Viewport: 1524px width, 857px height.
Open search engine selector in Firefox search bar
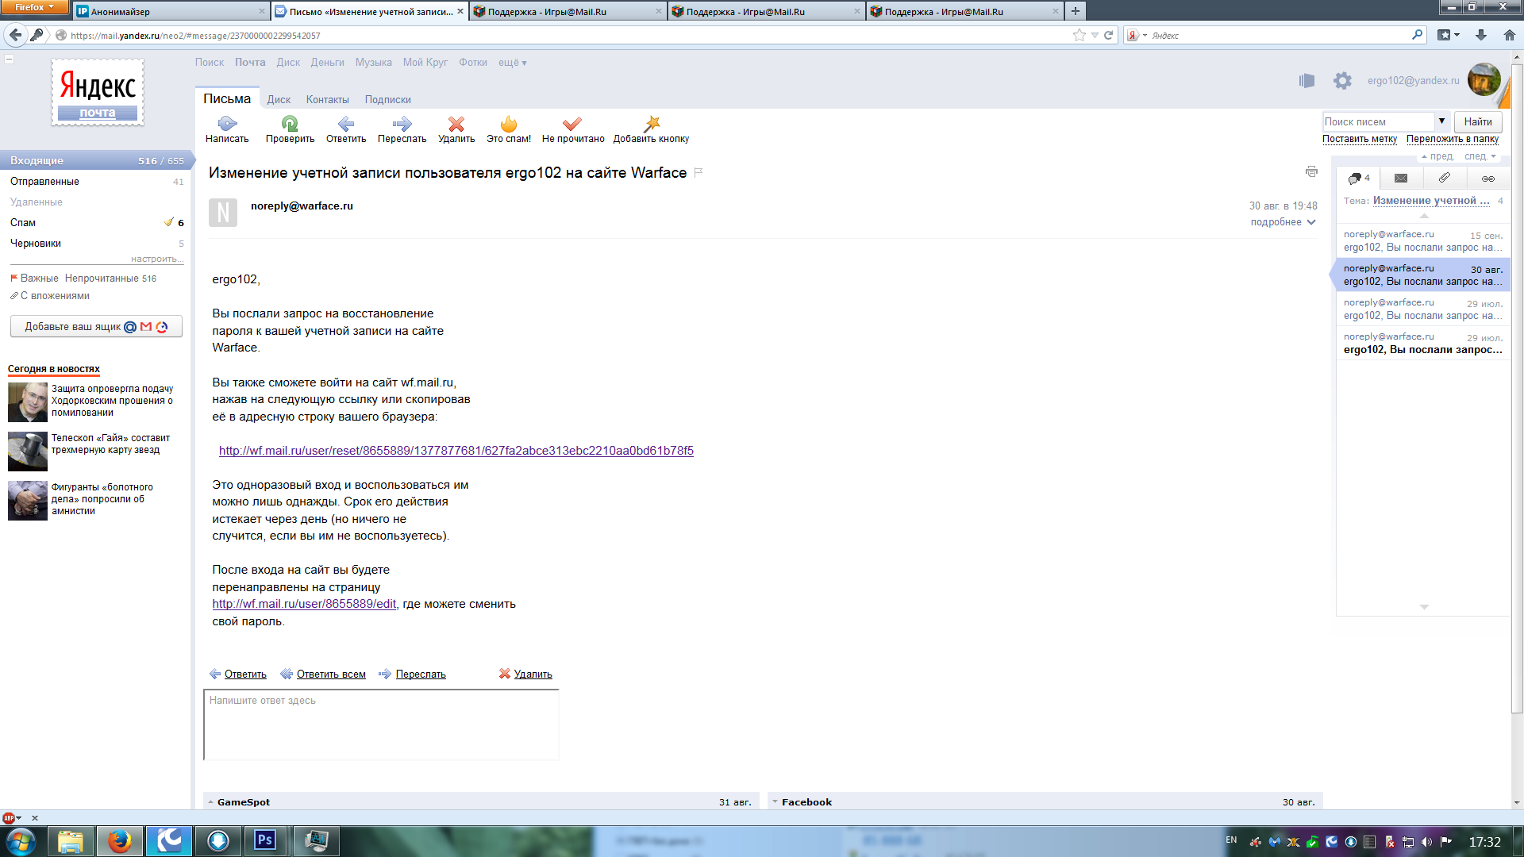[x=1137, y=35]
